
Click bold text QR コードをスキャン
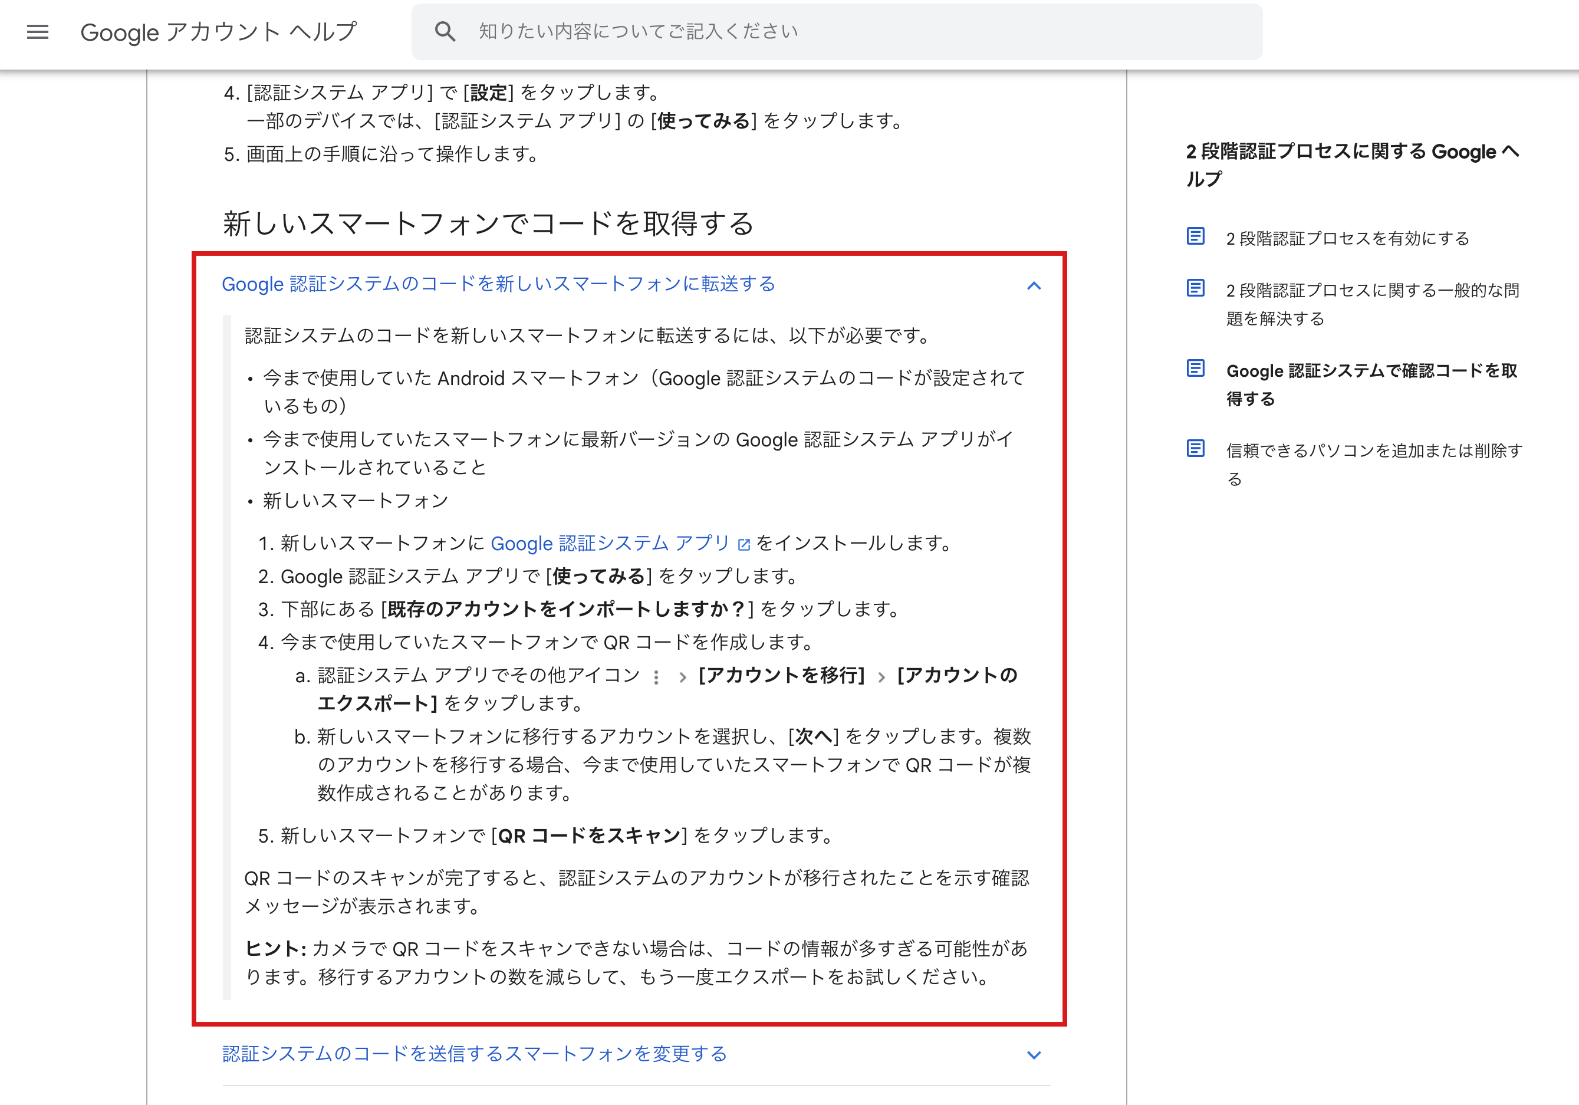click(x=588, y=836)
